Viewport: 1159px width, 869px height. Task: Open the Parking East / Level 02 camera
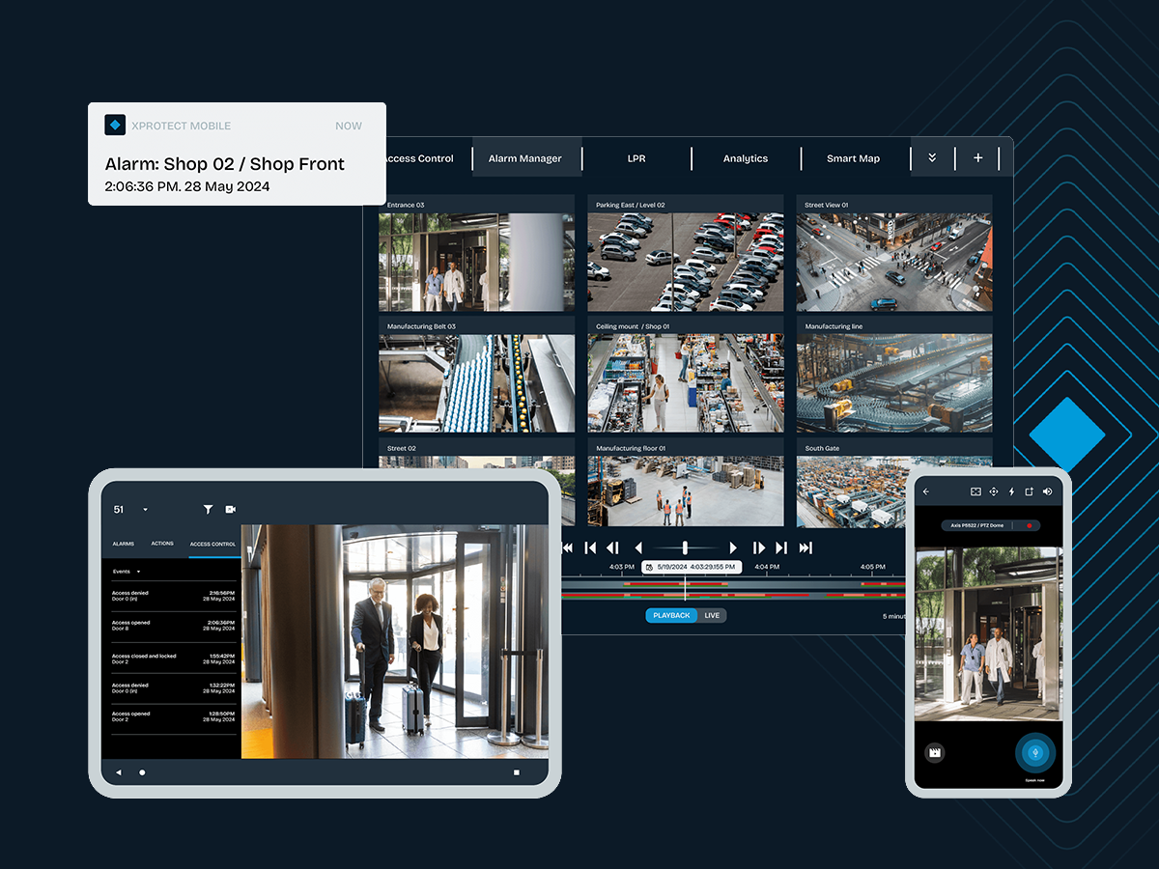coord(686,254)
